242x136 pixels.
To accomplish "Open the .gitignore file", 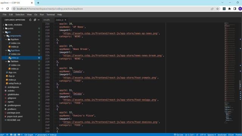I will tap(12, 98).
